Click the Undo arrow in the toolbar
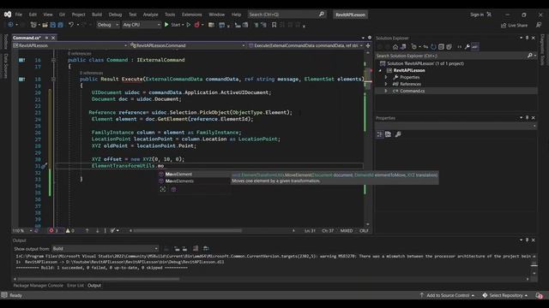549x308 pixels. coord(71,25)
